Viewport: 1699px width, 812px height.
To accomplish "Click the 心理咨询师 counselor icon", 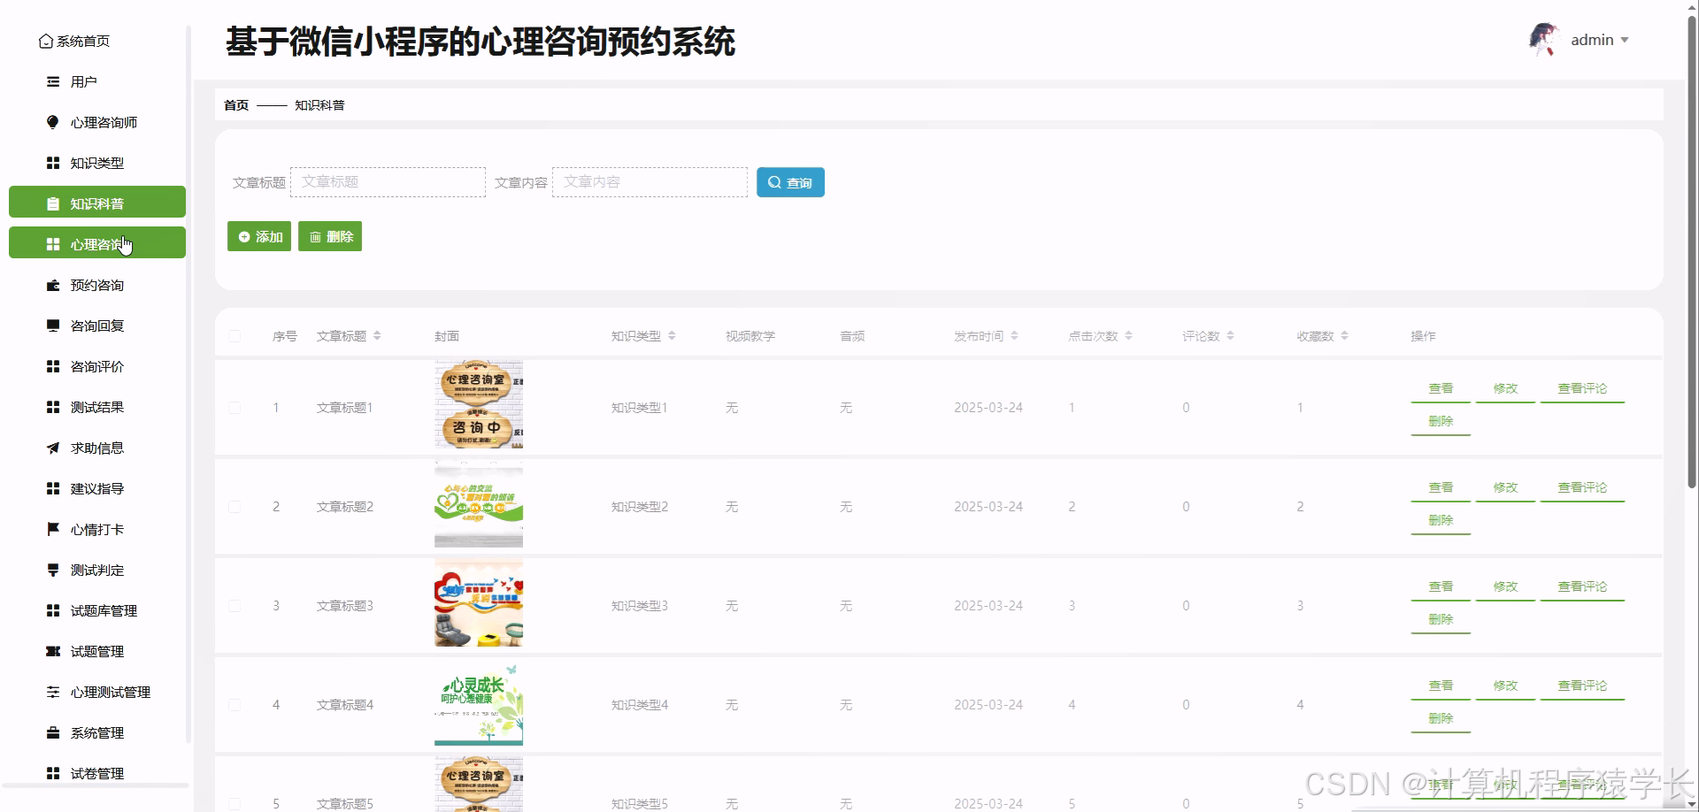I will pyautogui.click(x=53, y=122).
